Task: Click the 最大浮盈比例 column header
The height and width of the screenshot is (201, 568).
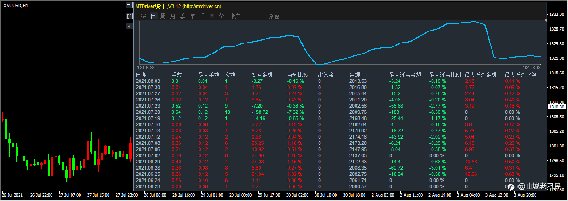Action: point(521,75)
